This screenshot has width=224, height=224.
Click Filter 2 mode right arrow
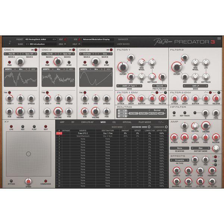206,86
